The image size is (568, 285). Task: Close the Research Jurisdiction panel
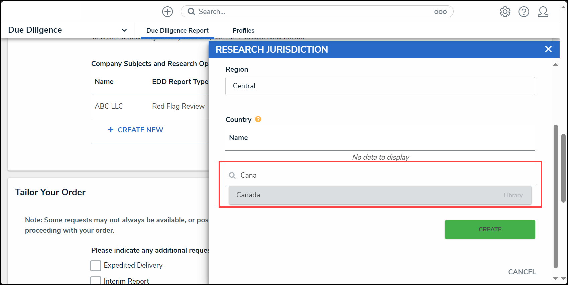548,49
